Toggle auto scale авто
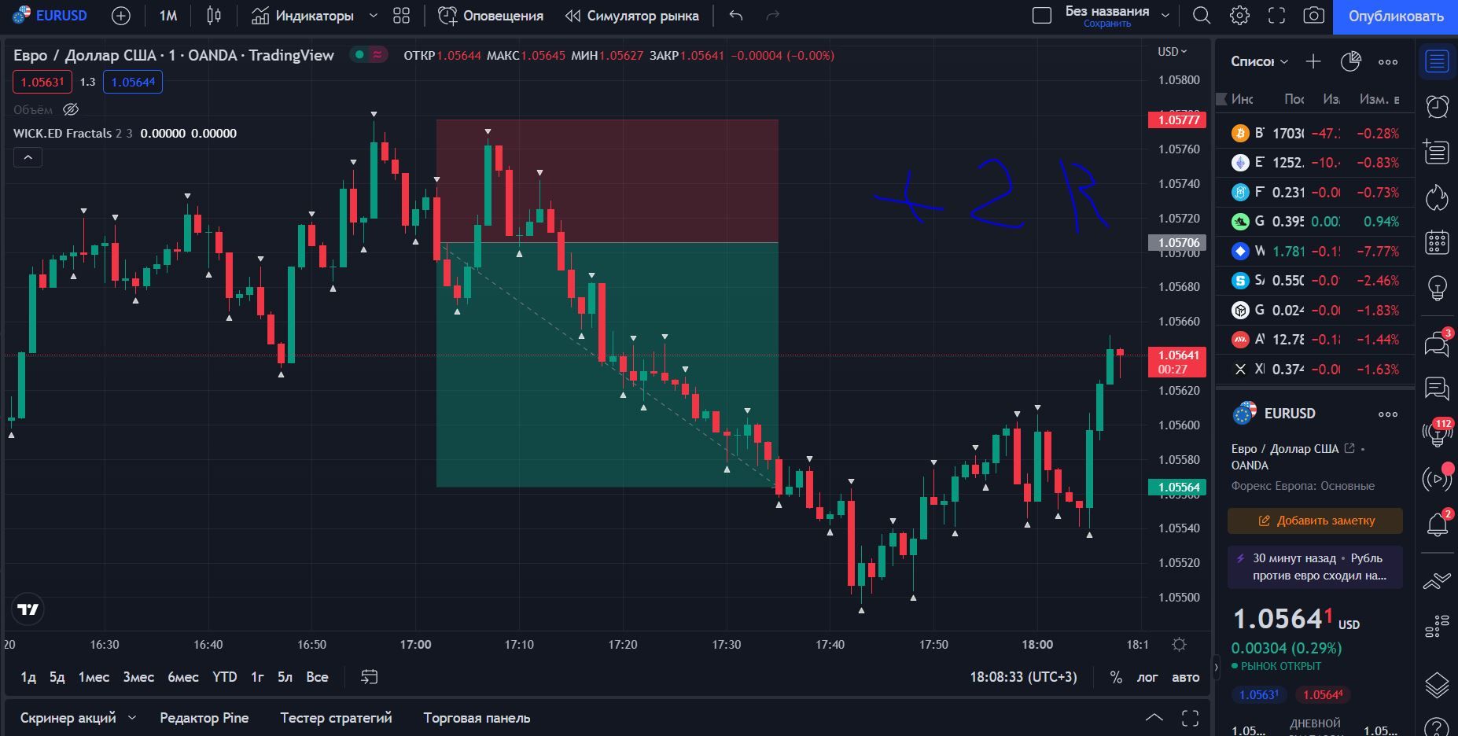The height and width of the screenshot is (736, 1458). pos(1185,677)
